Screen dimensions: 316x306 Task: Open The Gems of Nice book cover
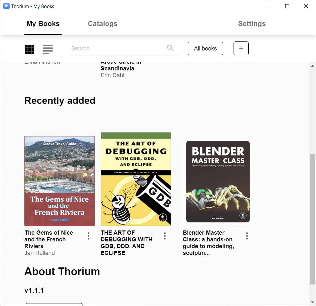[x=59, y=181]
